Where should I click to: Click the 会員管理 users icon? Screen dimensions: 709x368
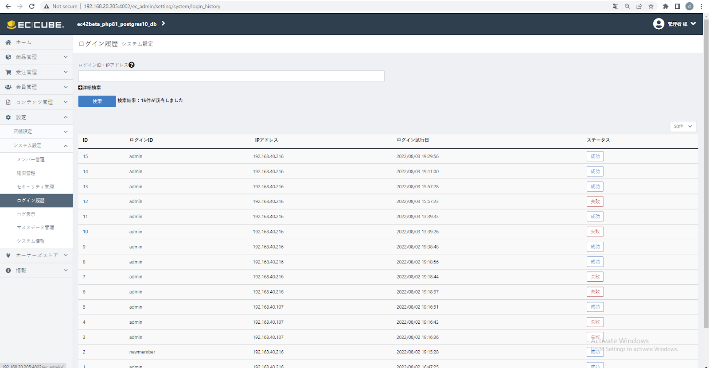[8, 87]
